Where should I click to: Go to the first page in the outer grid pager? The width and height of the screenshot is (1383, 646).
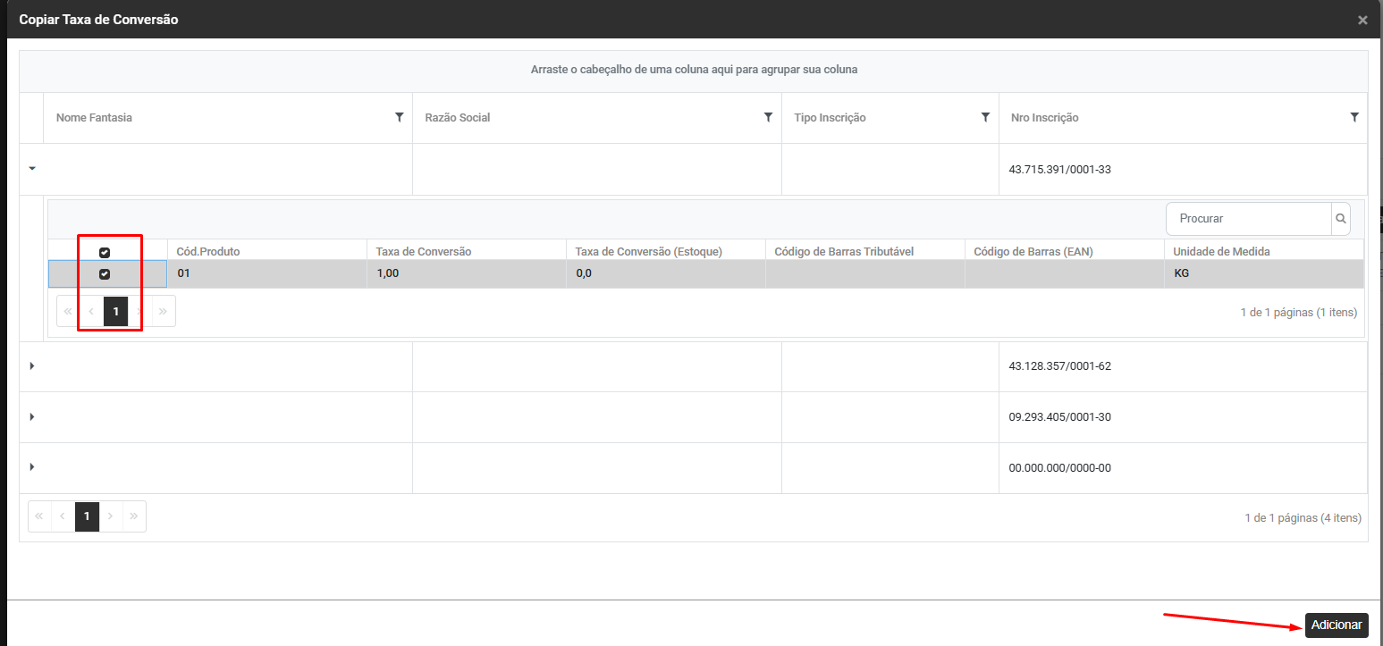(x=39, y=516)
